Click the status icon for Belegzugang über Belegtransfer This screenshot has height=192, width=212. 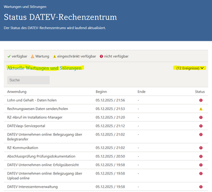(x=201, y=134)
